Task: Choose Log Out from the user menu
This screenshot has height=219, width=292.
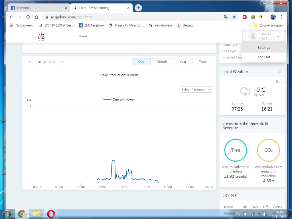Action: (x=264, y=57)
